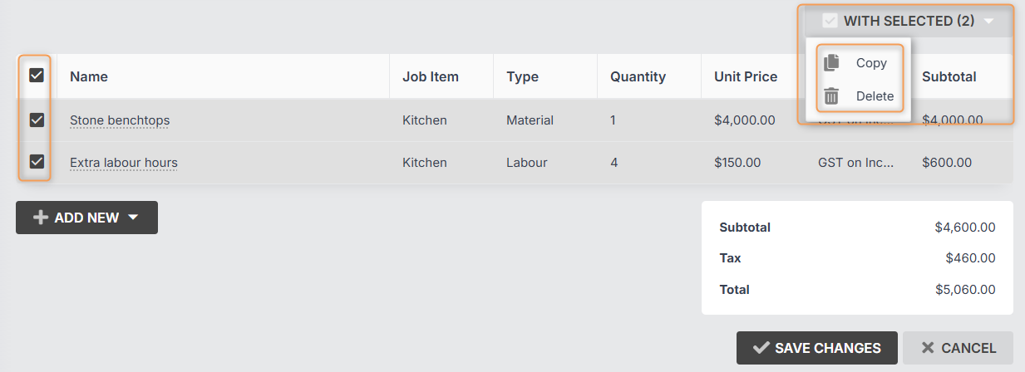This screenshot has height=372, width=1025.
Task: Uncheck the Extra labour hours checkbox
Action: [x=37, y=162]
